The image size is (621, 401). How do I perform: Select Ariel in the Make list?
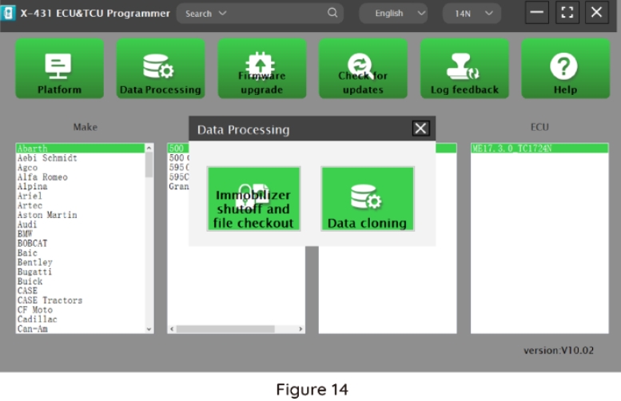[80, 196]
